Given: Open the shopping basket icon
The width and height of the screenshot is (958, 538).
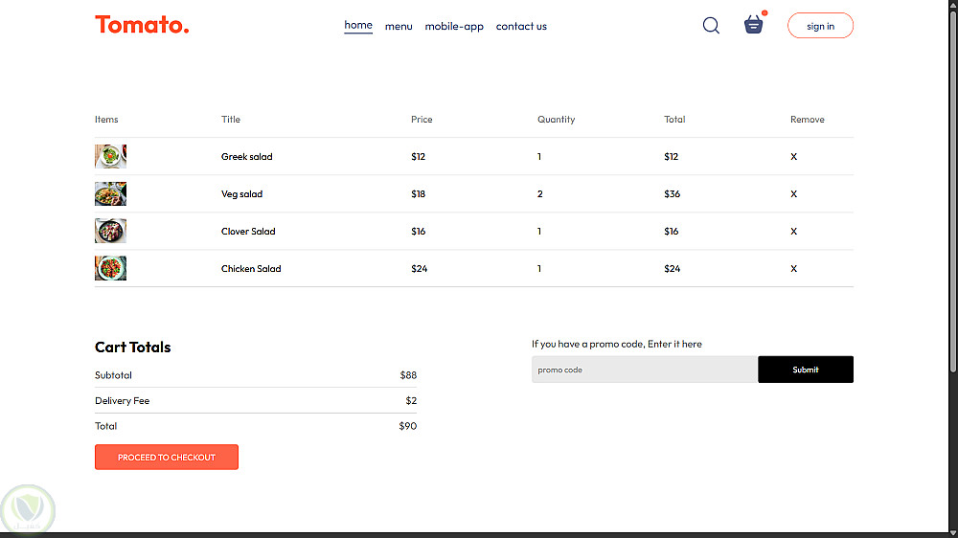Looking at the screenshot, I should tap(754, 26).
